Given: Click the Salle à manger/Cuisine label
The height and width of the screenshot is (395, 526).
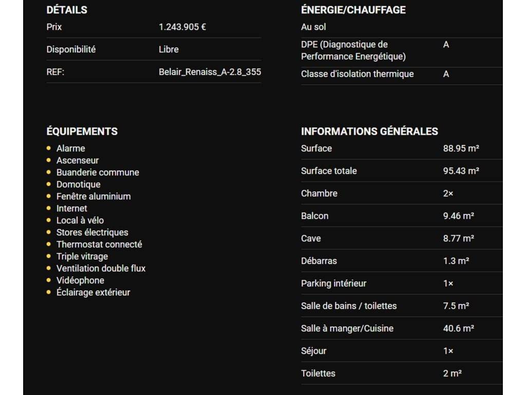Looking at the screenshot, I should 347,328.
